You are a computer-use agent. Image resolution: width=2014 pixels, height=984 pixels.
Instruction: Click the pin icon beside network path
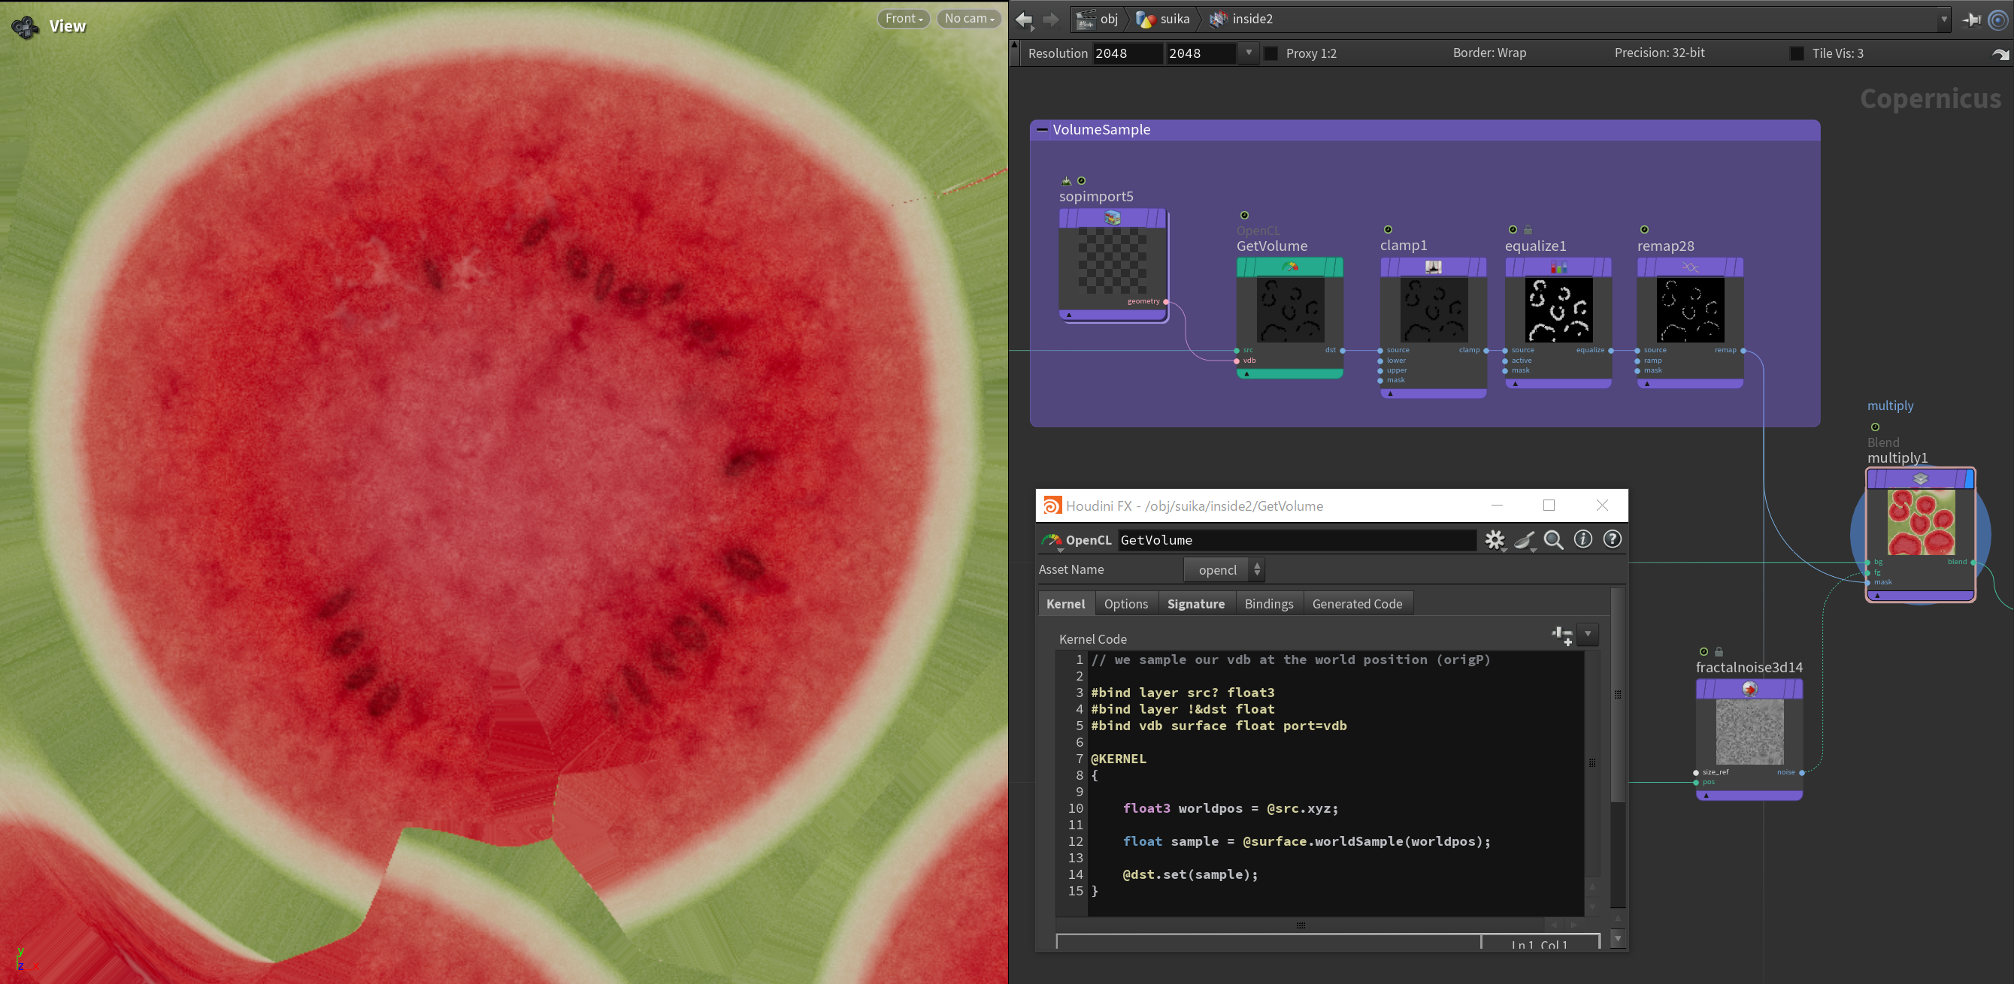[x=1971, y=20]
